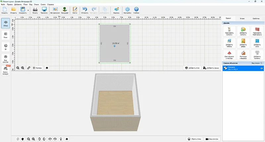Screen dimensions: 265x142
Task: Switch to the Этажи tab
Action: [242, 18]
